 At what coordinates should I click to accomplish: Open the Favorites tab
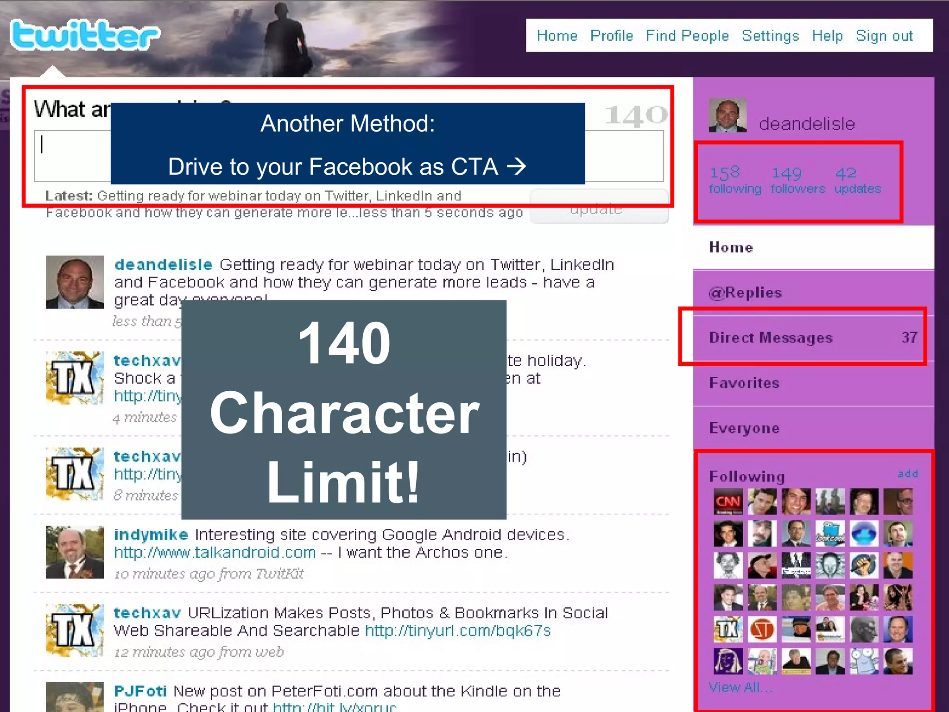[x=813, y=383]
